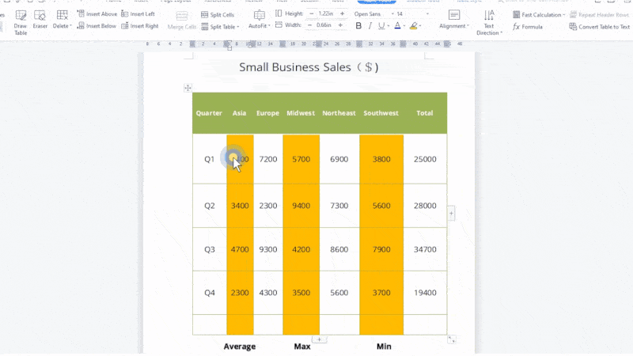
Task: Click the Total cell 34700
Action: point(425,249)
